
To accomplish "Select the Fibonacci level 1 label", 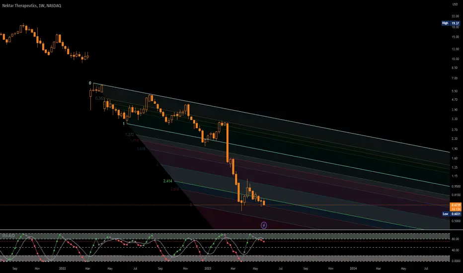I will 124,124.
